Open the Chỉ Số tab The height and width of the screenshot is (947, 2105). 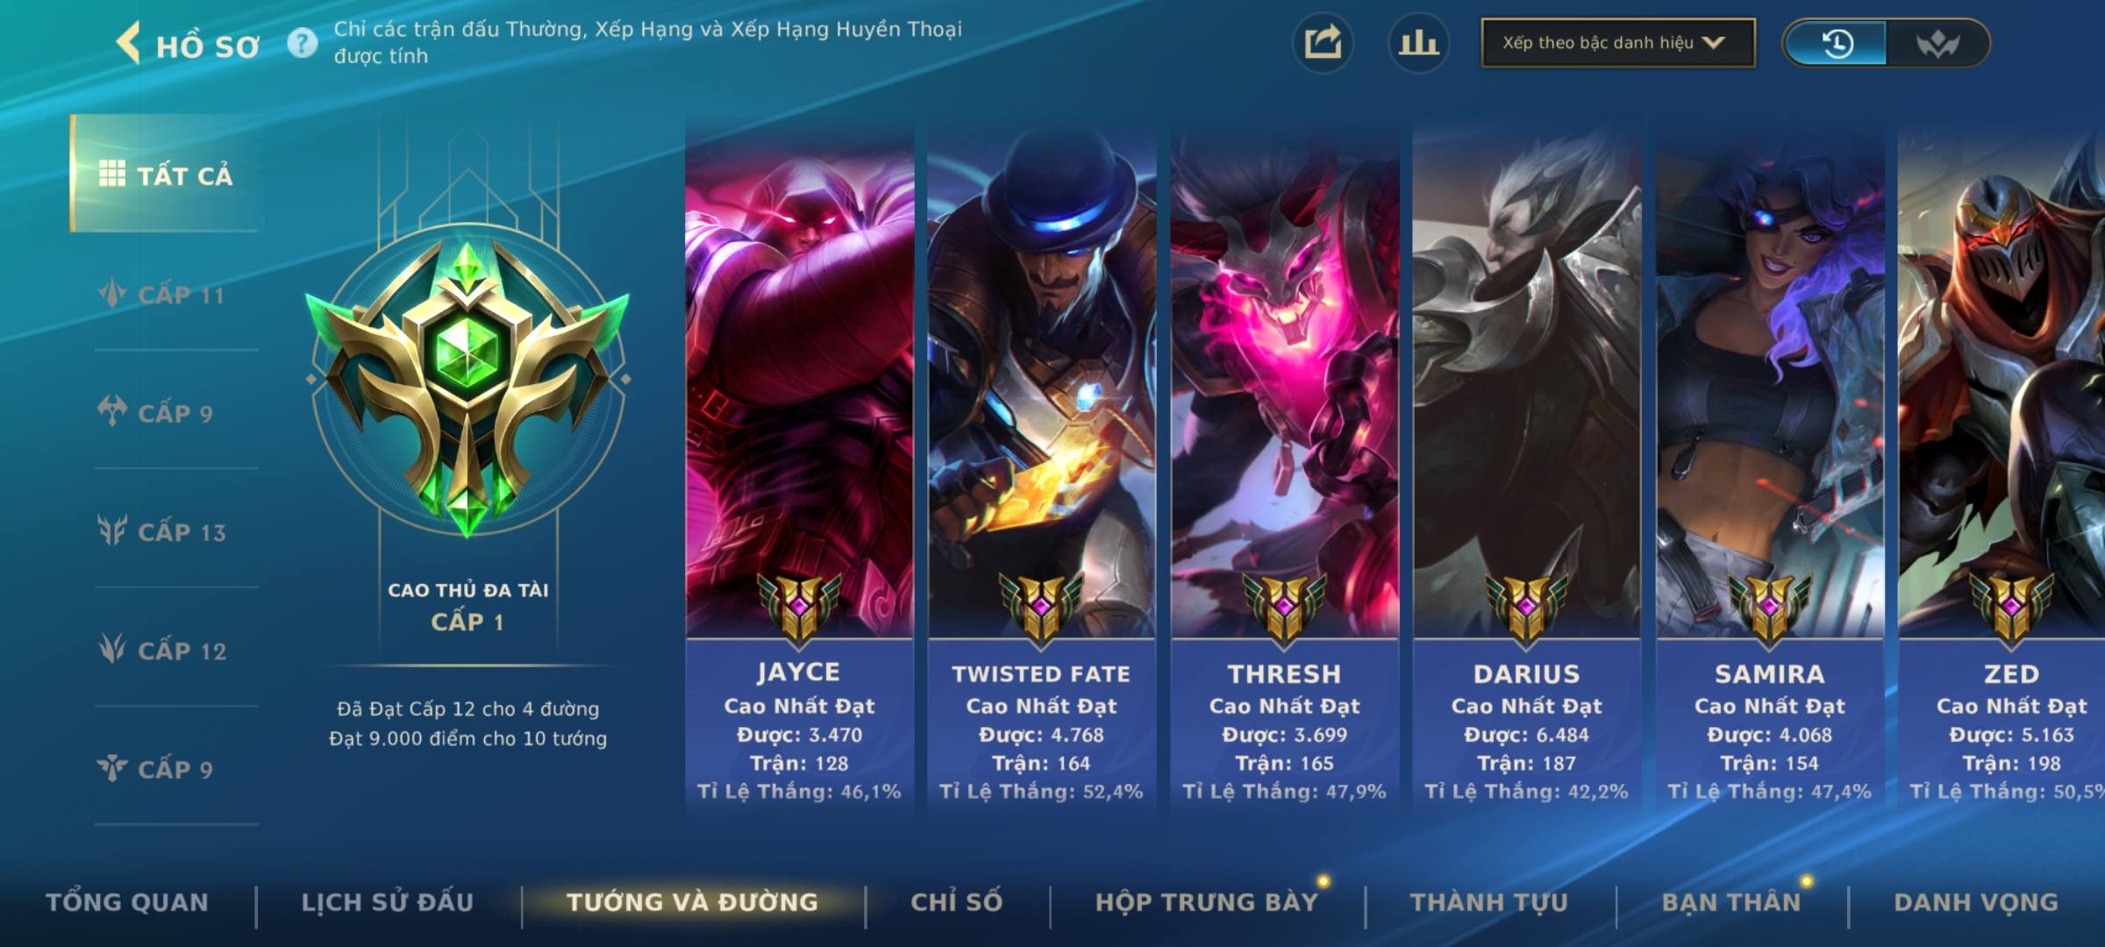(x=957, y=902)
